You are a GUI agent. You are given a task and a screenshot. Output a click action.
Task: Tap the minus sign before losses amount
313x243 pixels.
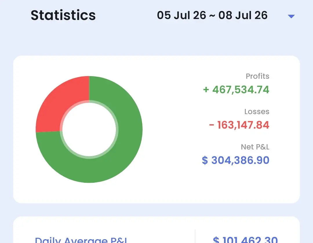(x=211, y=125)
